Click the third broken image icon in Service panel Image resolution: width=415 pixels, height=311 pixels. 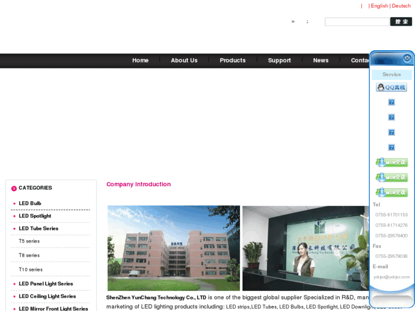pos(392,132)
